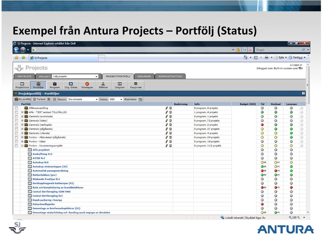Open the Rapporter view

[x=136, y=85]
